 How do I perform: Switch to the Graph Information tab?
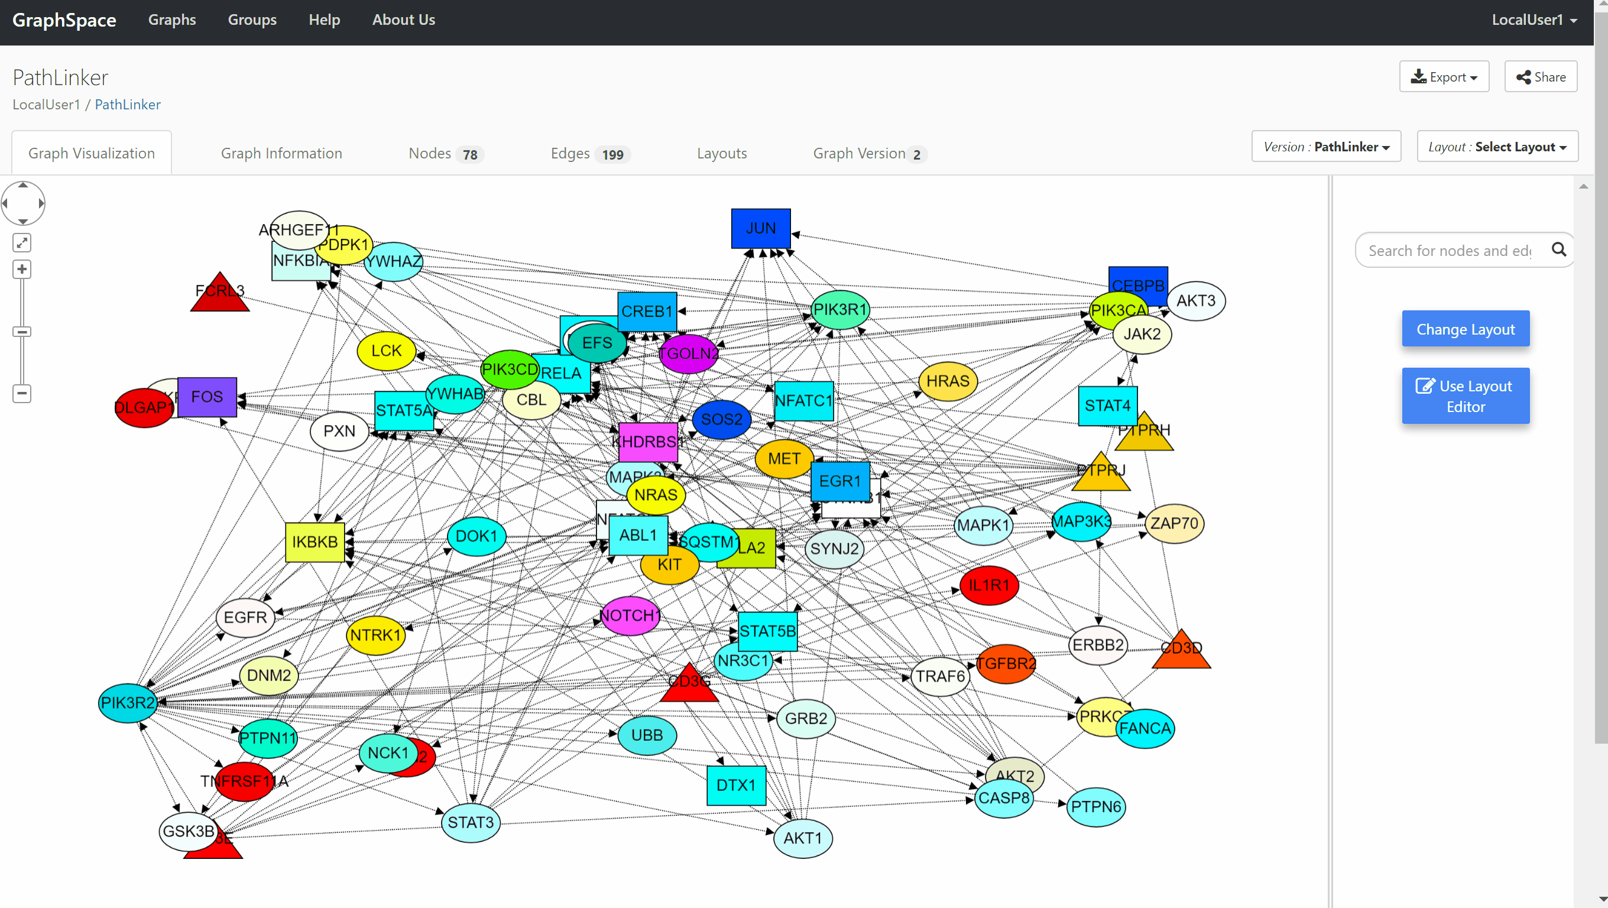tap(281, 153)
